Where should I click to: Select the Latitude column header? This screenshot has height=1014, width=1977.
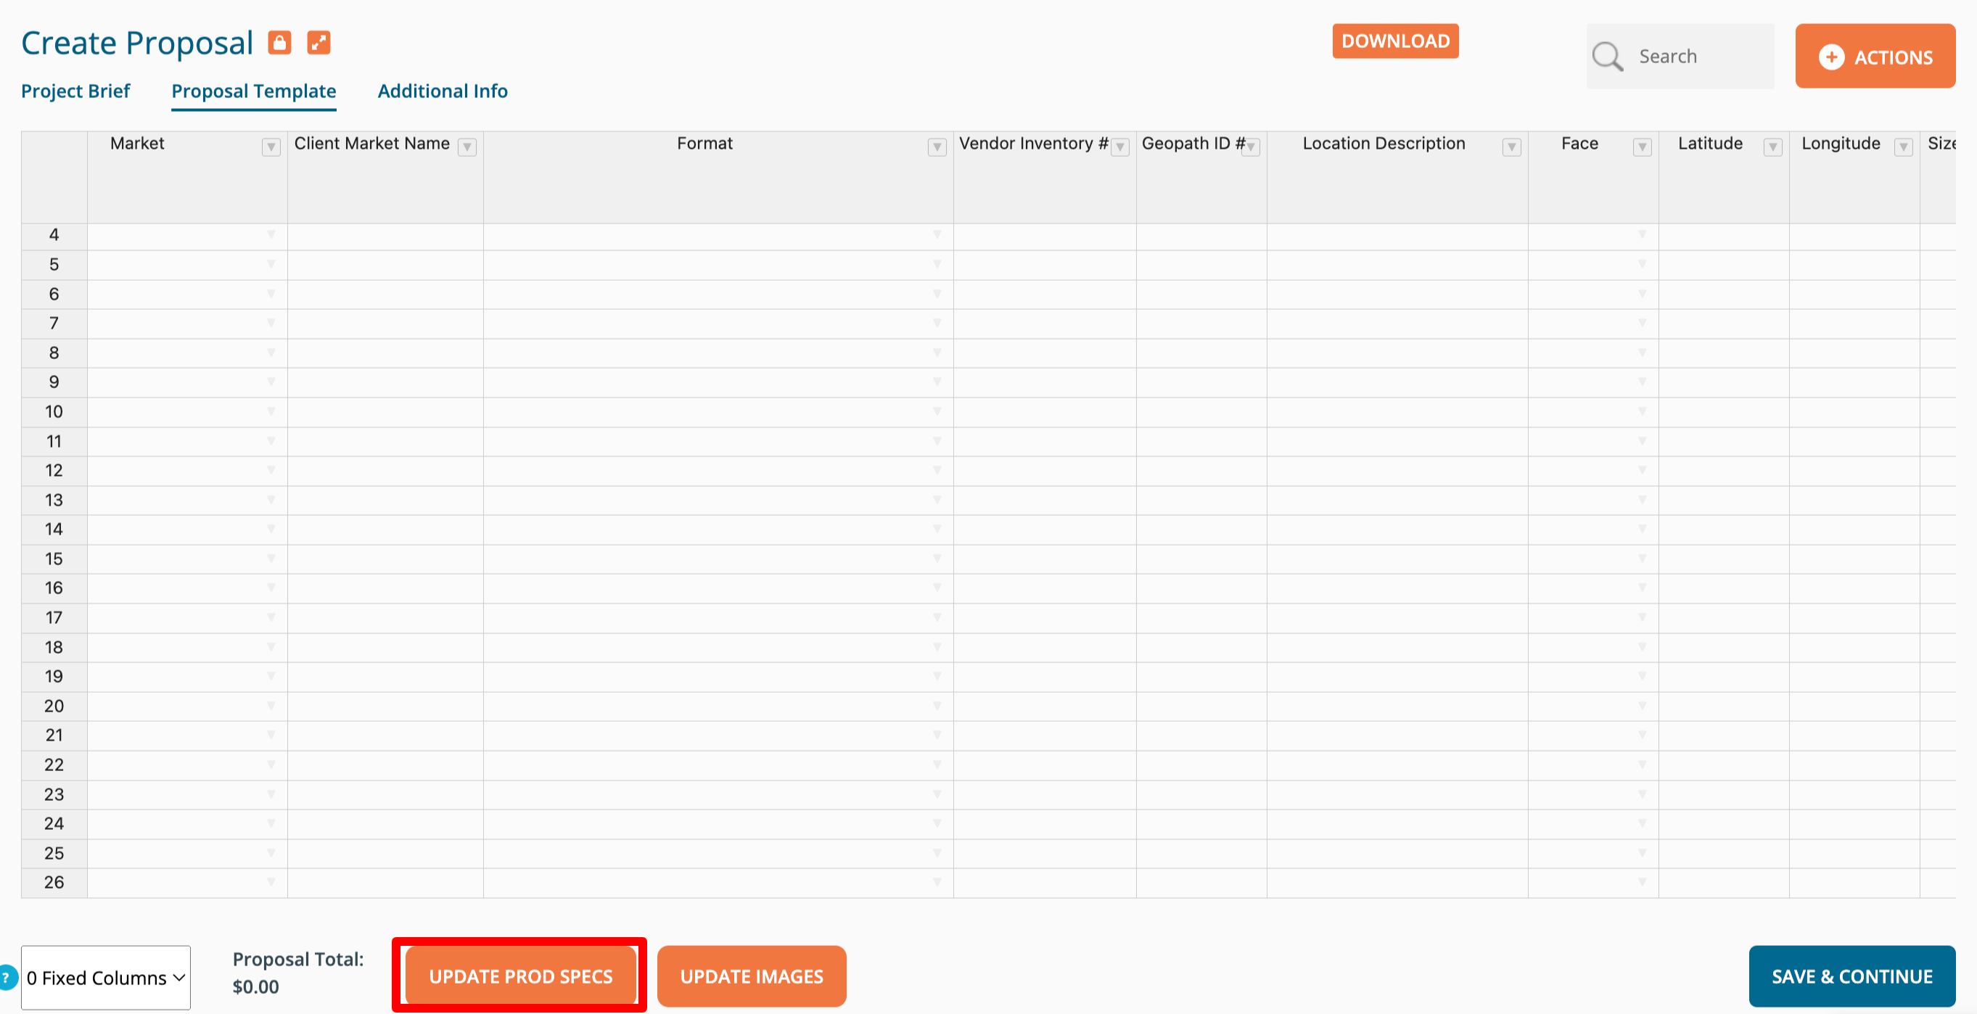(x=1724, y=177)
